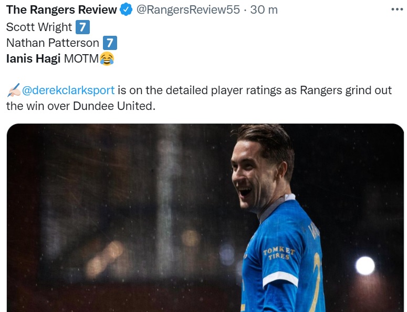Click the bold Ianis Hagi text
This screenshot has width=407, height=312.
click(33, 58)
